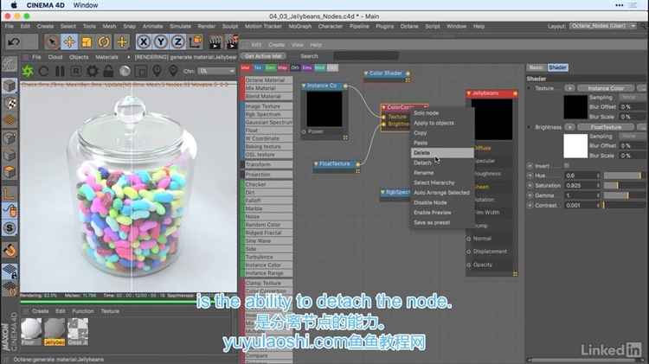Click the clay mode sphere icon
Screen dimensions: 649x364
point(125,71)
